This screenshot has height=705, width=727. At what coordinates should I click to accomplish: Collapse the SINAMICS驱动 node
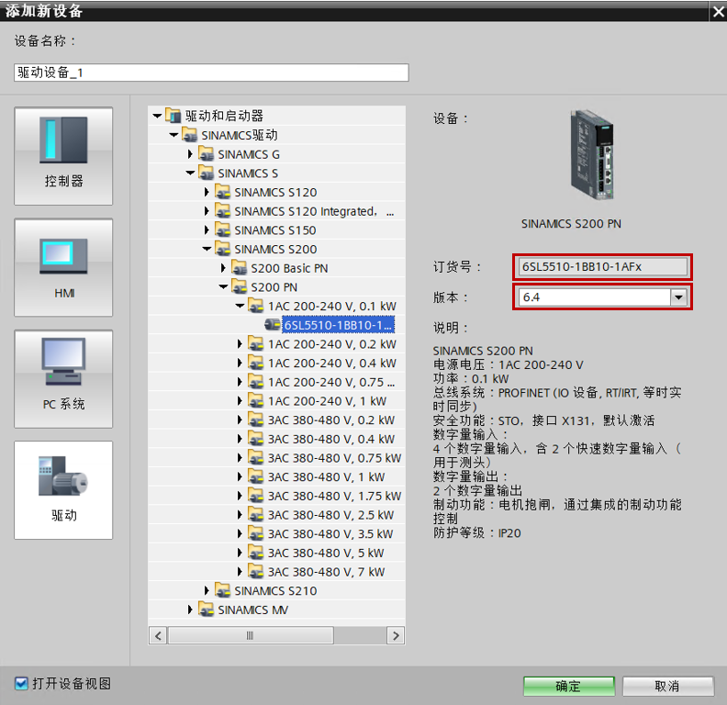coord(173,135)
